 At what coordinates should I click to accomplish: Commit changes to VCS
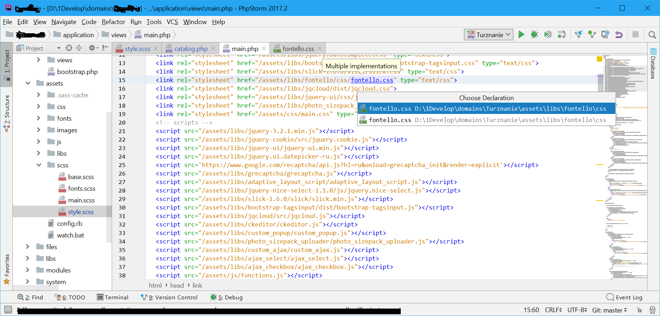coord(592,34)
